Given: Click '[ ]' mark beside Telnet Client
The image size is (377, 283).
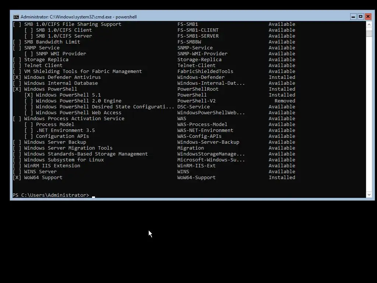Looking at the screenshot, I should click(x=17, y=66).
